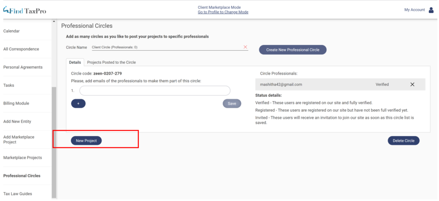Viewport: 439px width, 201px height.
Task: Focus the first professional email input field
Action: point(155,90)
